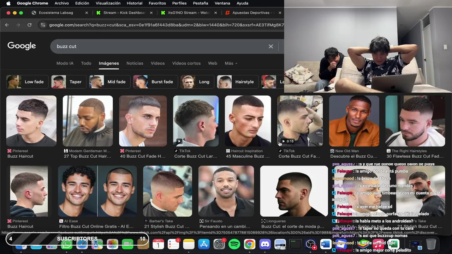Open WhatsApp from the Dock
The height and width of the screenshot is (254, 452).
[x=67, y=244]
